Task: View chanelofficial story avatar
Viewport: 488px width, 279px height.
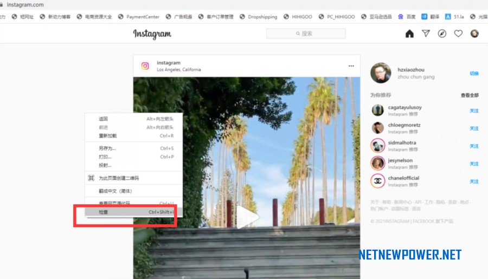Action: 377,181
